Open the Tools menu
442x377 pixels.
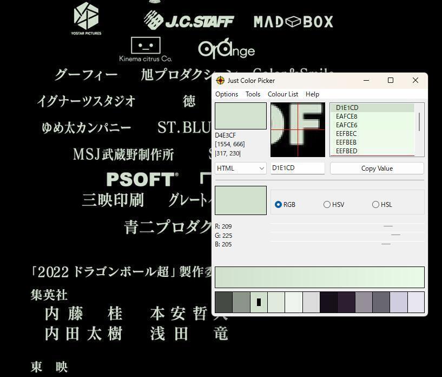(x=253, y=94)
